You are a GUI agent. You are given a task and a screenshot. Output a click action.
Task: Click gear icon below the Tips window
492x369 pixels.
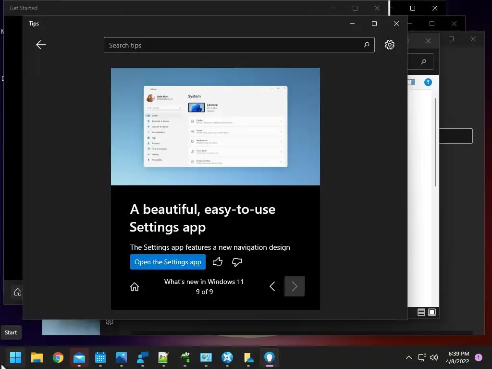point(110,322)
